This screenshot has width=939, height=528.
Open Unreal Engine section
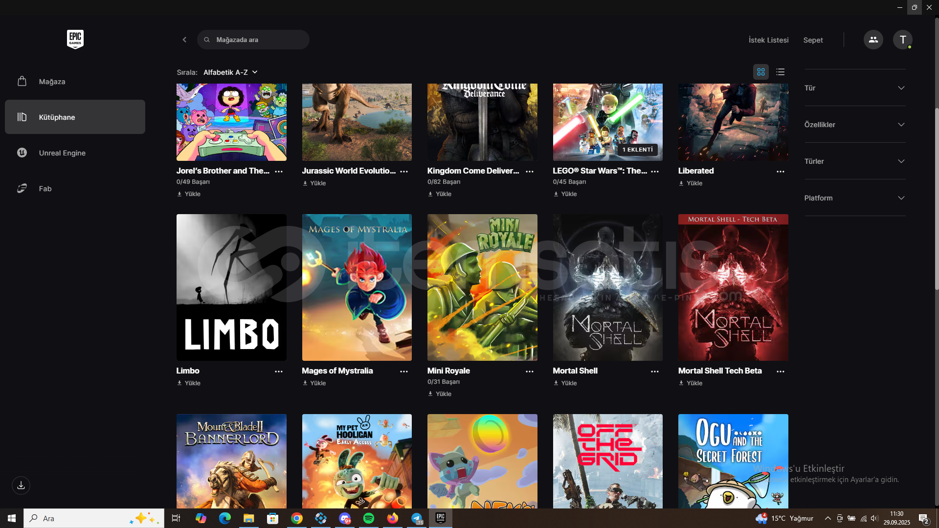tap(75, 153)
